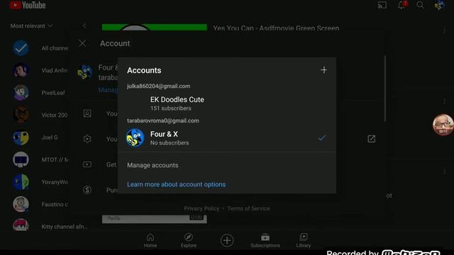Expand the Most relevant sort dropdown

[x=31, y=25]
